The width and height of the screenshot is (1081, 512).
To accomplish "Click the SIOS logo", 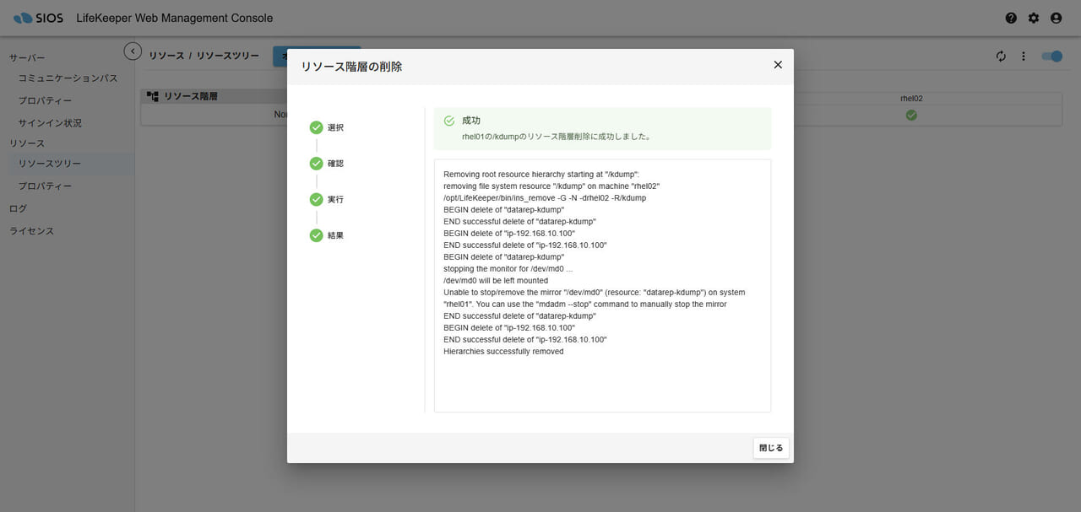I will coord(39,18).
